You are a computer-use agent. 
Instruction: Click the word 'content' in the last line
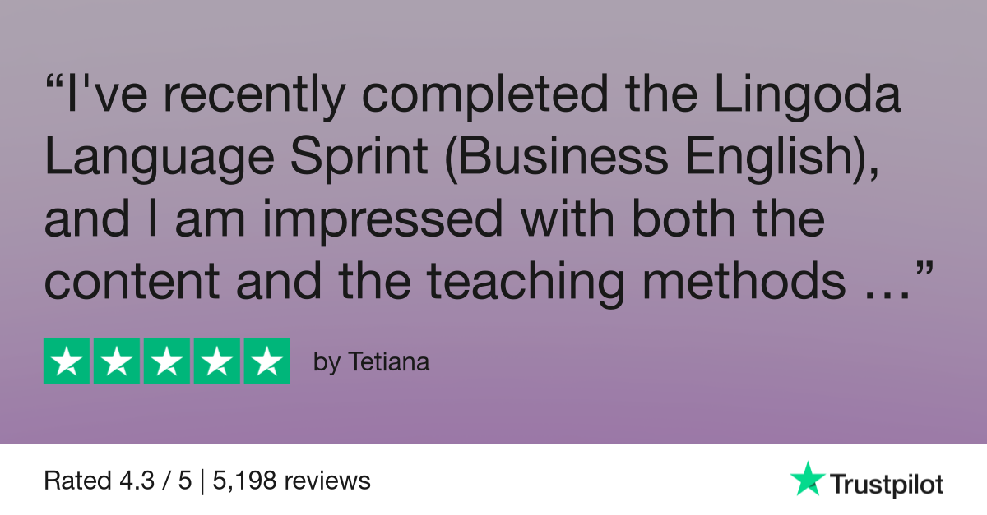coord(132,281)
